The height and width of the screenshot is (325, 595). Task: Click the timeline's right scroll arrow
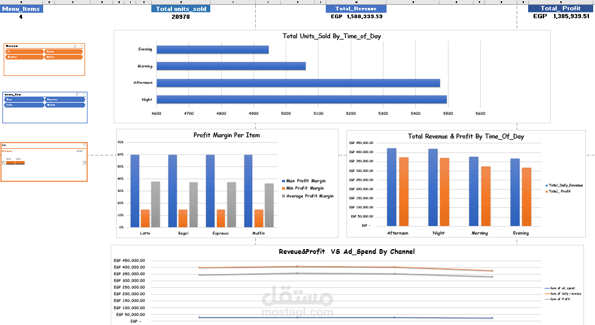(x=84, y=163)
